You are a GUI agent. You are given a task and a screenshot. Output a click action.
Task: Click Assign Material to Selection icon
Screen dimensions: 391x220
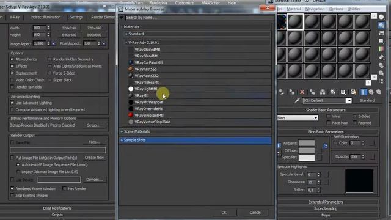coord(292,92)
